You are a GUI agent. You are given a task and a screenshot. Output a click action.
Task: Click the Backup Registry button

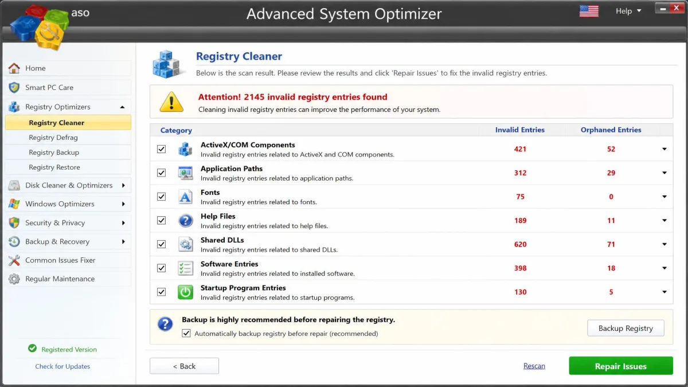626,328
